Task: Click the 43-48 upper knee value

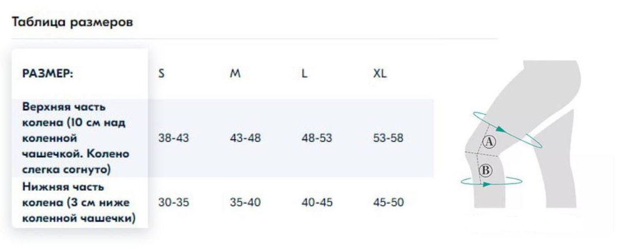Action: [x=245, y=138]
